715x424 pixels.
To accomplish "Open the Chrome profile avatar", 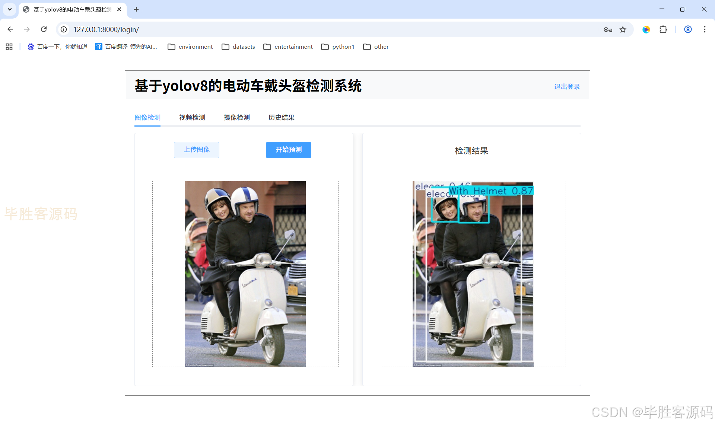I will 688,29.
